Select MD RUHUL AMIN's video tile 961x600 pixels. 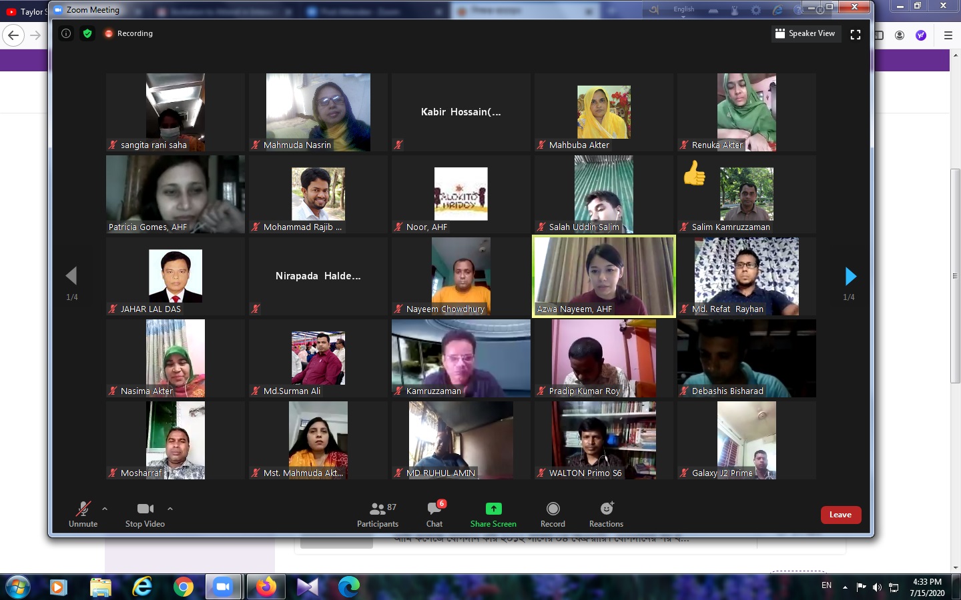(461, 440)
